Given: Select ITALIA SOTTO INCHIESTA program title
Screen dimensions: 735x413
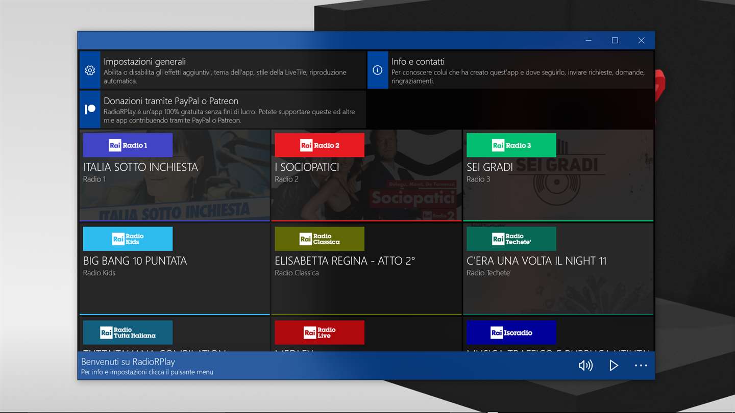Looking at the screenshot, I should click(x=140, y=167).
